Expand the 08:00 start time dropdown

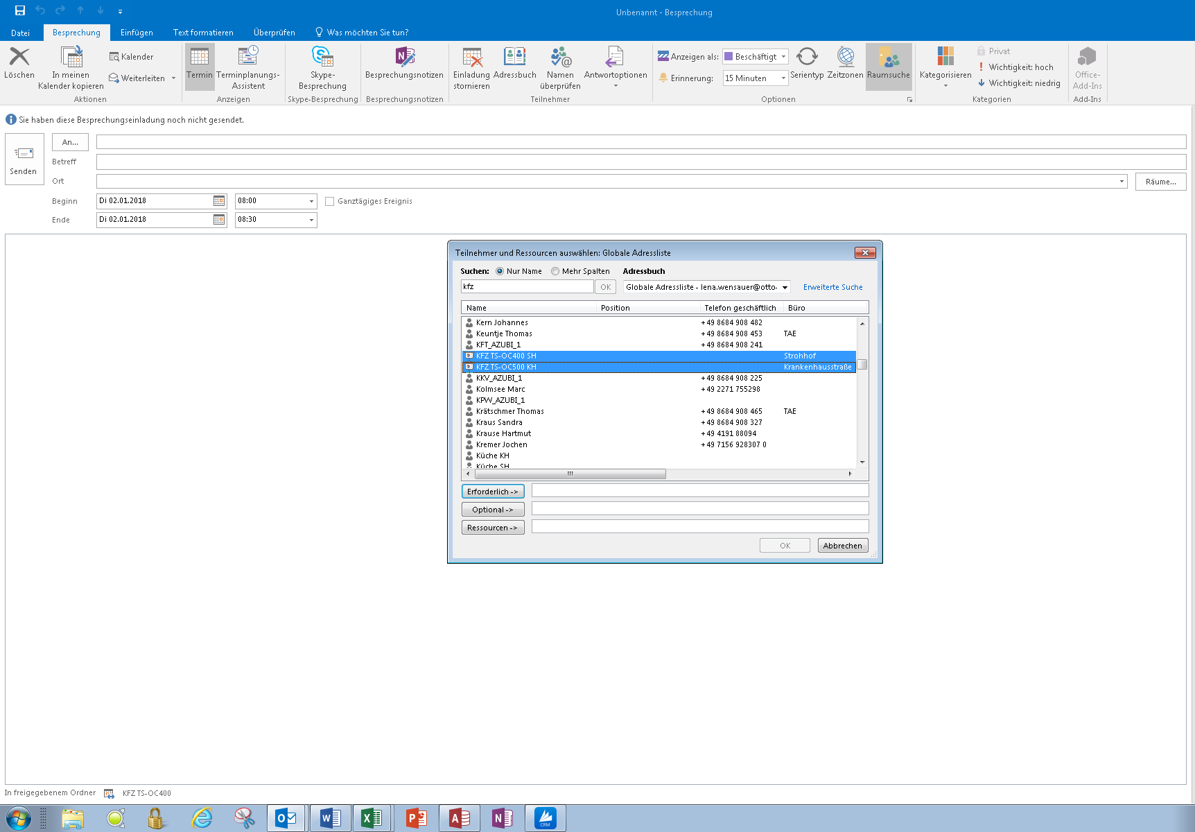(x=311, y=201)
